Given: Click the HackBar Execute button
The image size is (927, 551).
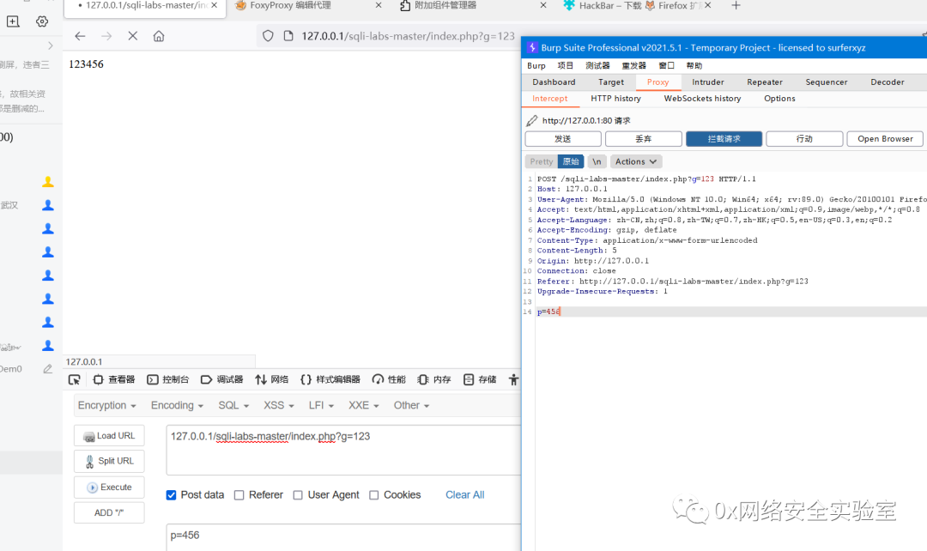Looking at the screenshot, I should (x=109, y=487).
